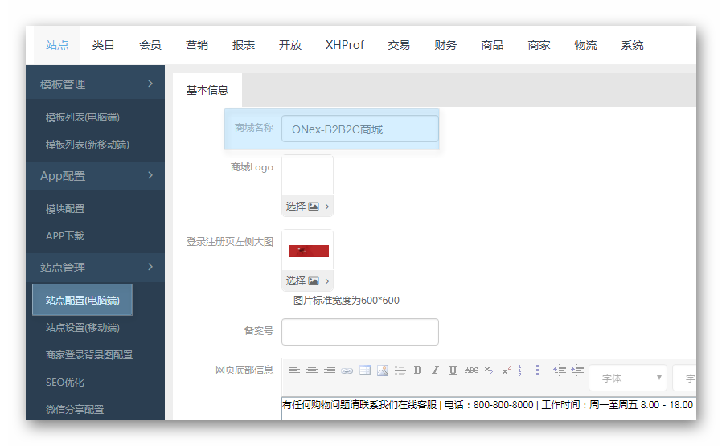
Task: Open the 商家 top menu
Action: click(539, 45)
